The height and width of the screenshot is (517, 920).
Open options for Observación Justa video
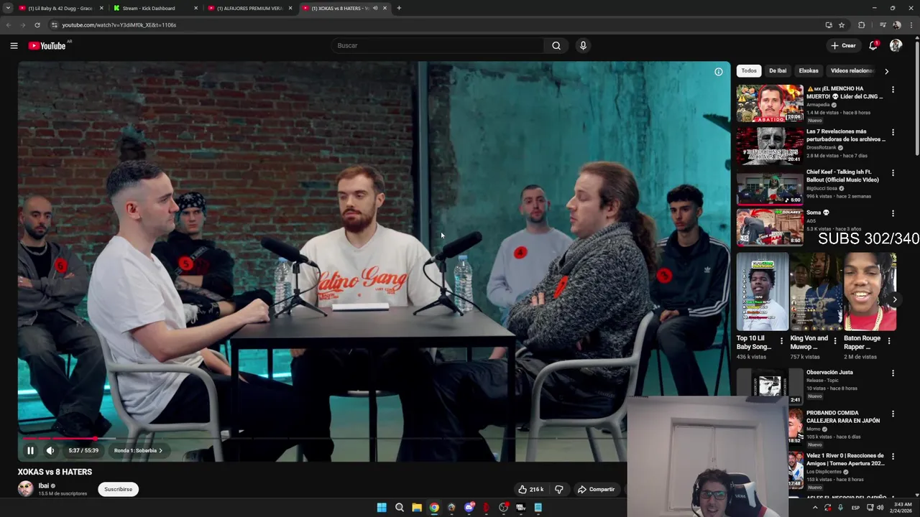(x=893, y=373)
